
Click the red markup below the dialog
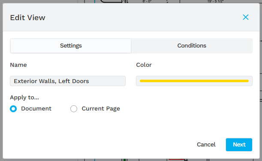(x=176, y=159)
